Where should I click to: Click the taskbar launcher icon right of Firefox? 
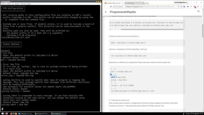point(13,114)
